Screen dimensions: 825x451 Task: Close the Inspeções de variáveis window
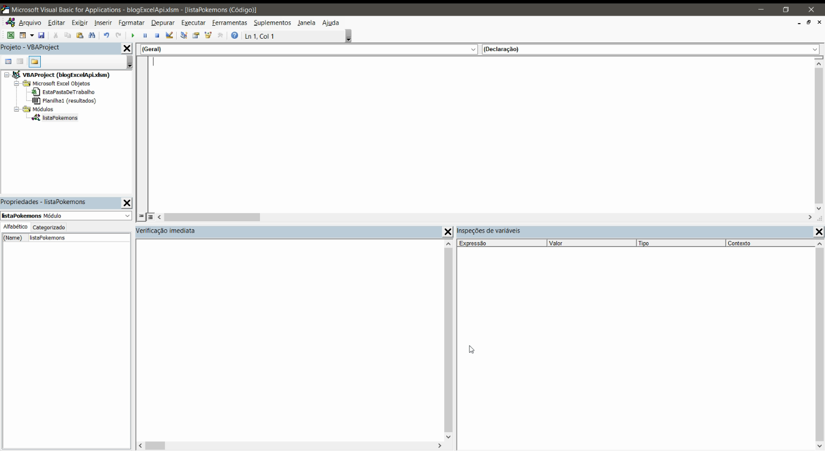pyautogui.click(x=819, y=232)
